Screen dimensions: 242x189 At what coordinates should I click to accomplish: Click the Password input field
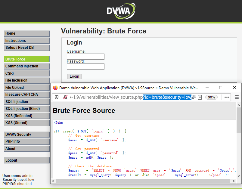point(85,67)
